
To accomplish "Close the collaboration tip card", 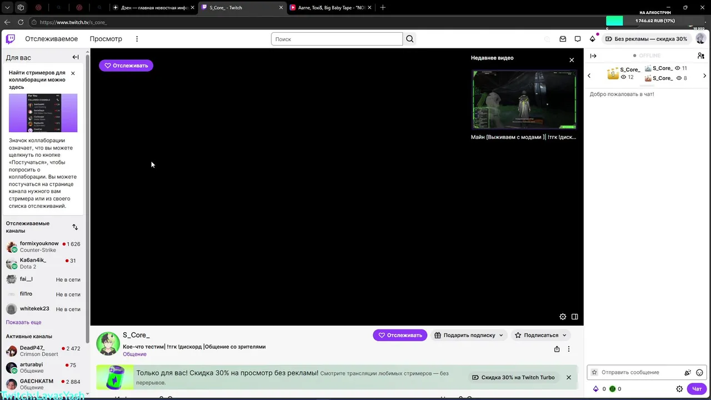I will 73,73.
